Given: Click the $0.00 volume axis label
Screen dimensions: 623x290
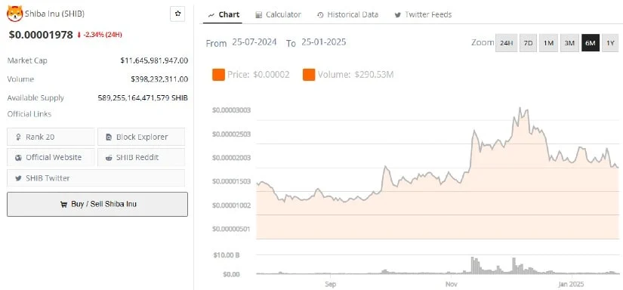Looking at the screenshot, I should [231, 274].
